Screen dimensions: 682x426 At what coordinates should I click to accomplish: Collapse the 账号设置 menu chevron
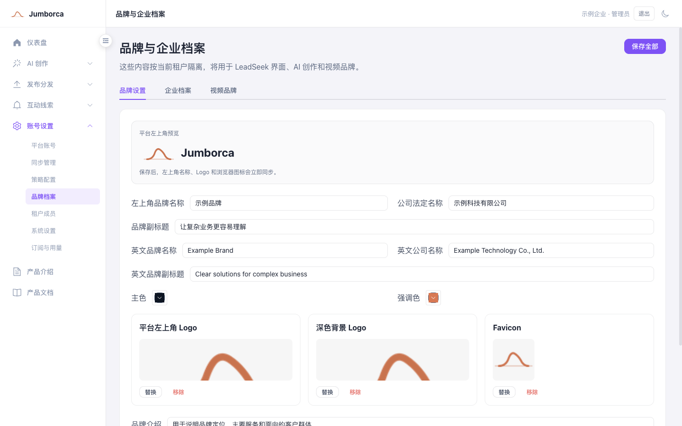90,126
